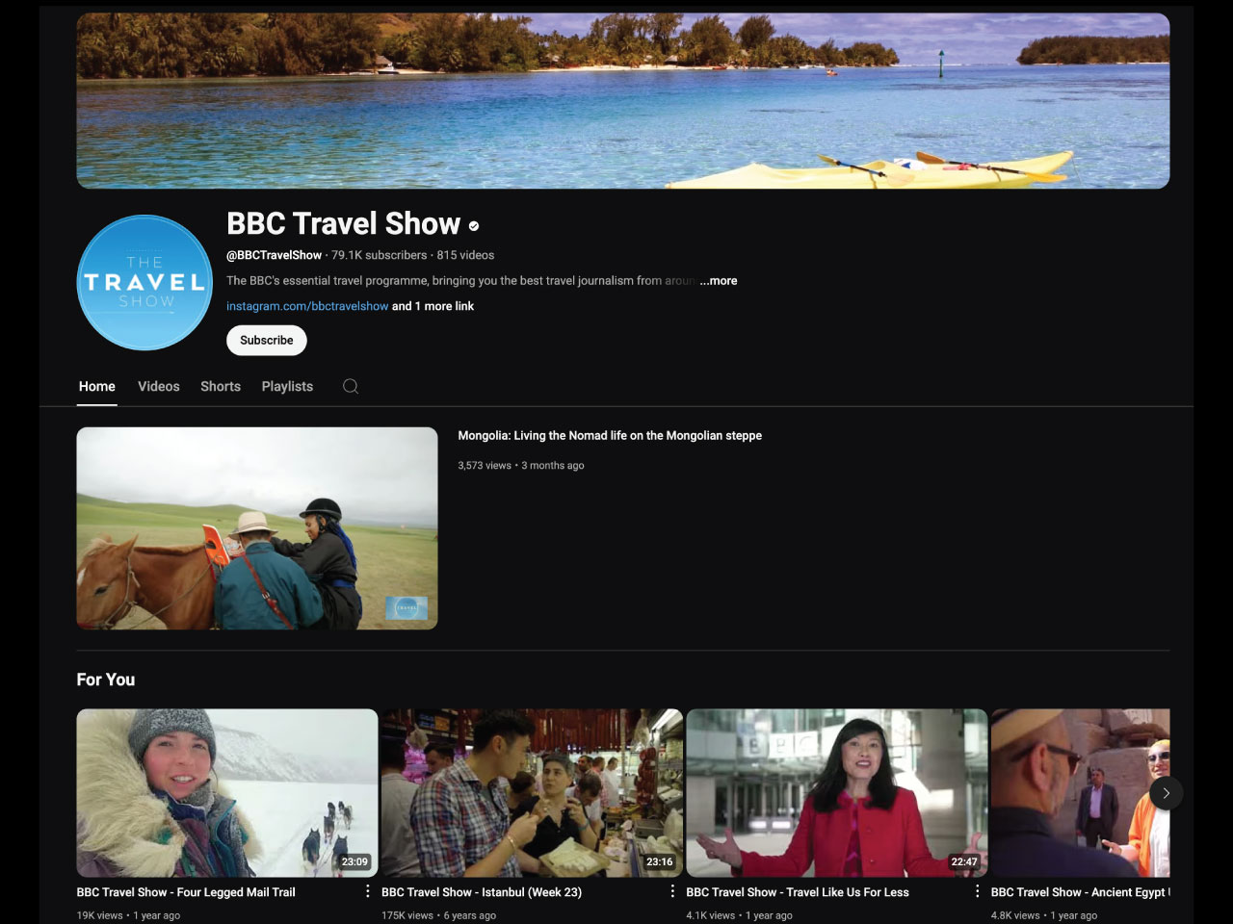The height and width of the screenshot is (924, 1233).
Task: Click the tropical lagoon channel banner
Action: pyautogui.click(x=623, y=100)
